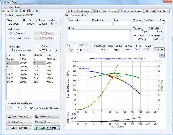Click the pump Name input field
Screen dimensions: 173x135
[14, 24]
